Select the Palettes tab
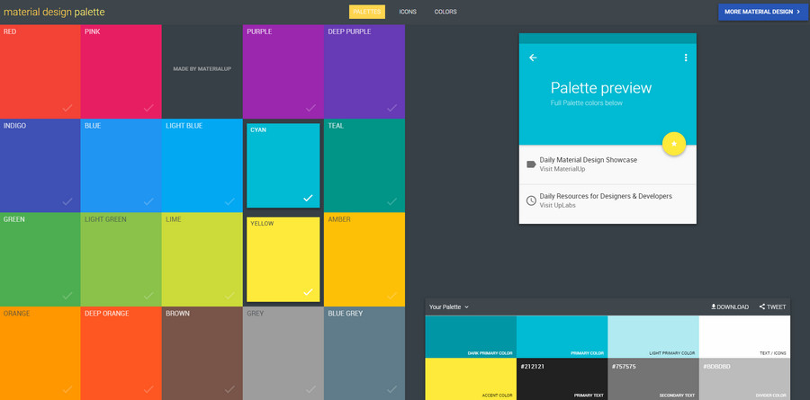The image size is (810, 400). [x=367, y=12]
